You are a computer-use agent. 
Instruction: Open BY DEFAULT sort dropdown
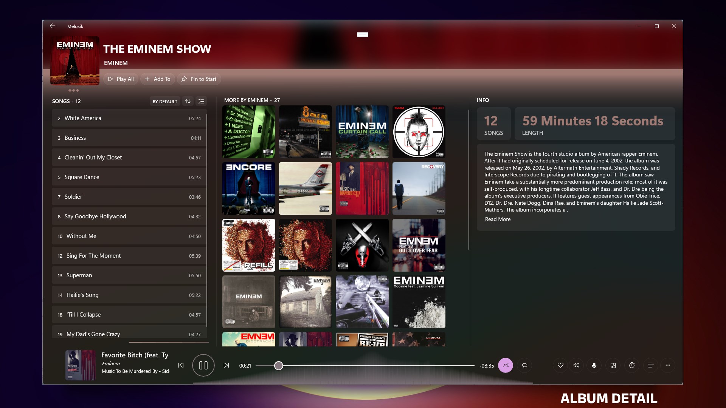click(165, 101)
